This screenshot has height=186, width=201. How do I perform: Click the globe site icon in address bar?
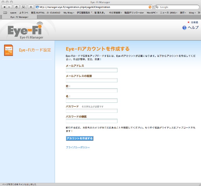pyautogui.click(x=37, y=7)
